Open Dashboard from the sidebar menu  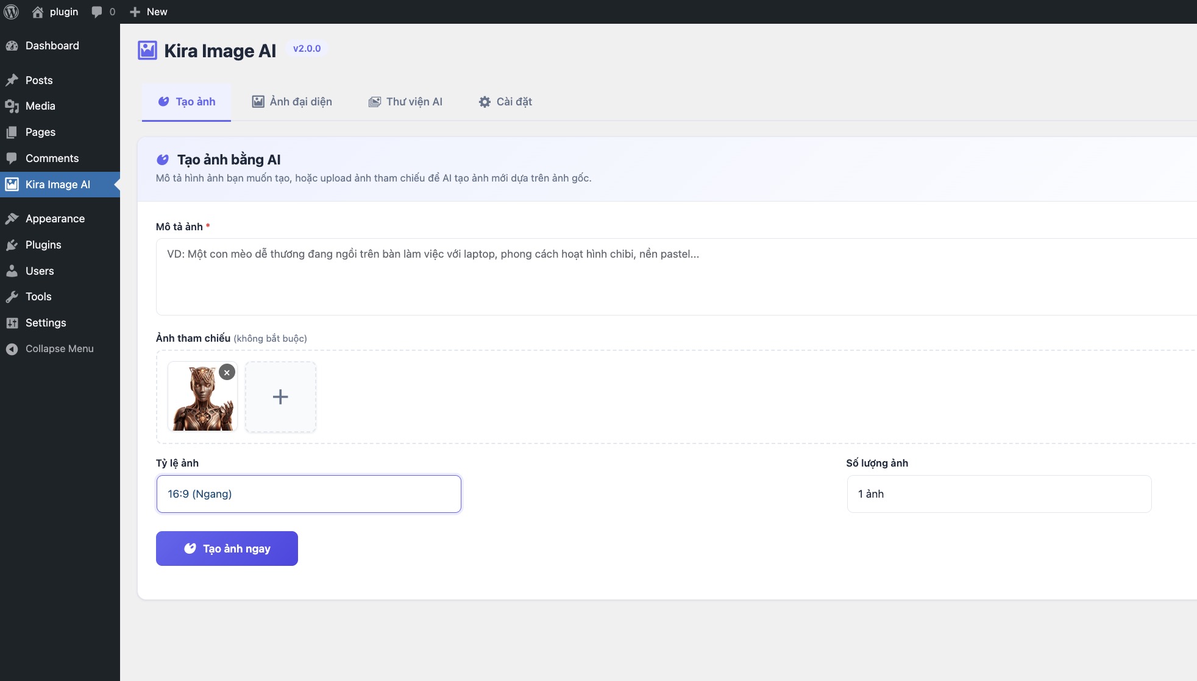pos(60,46)
